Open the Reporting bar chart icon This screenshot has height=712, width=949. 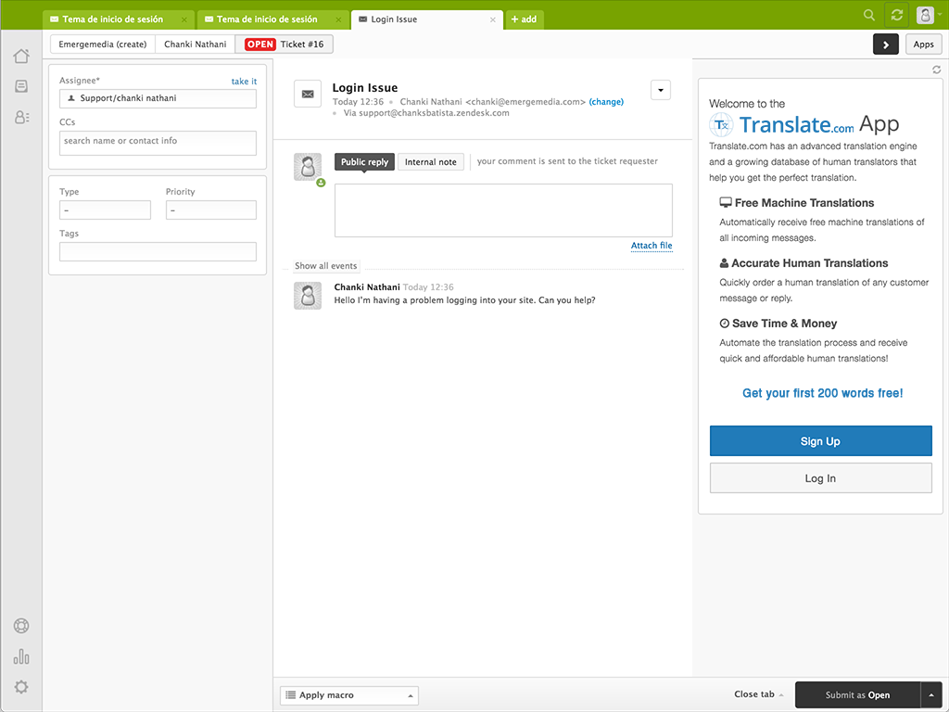click(20, 656)
